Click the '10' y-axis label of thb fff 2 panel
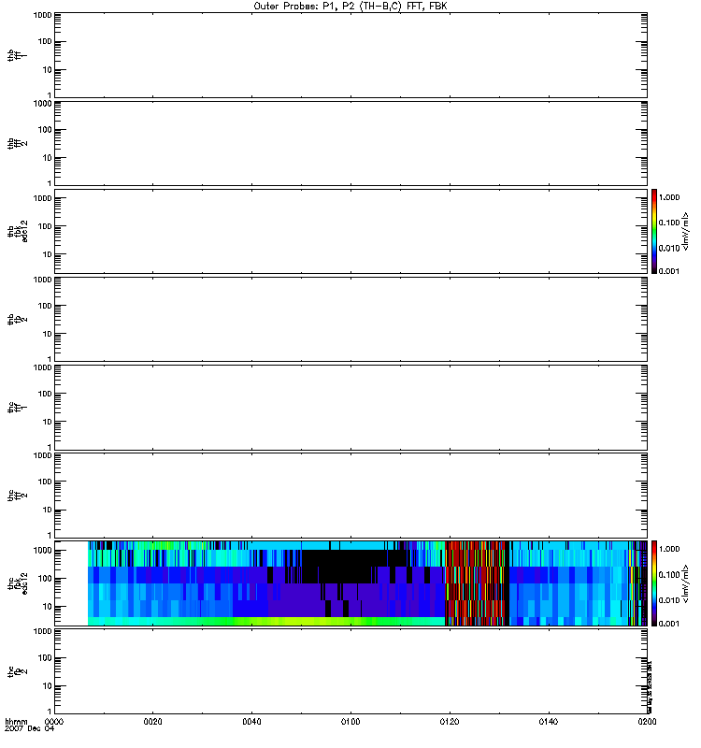This screenshot has height=748, width=701. pyautogui.click(x=48, y=158)
